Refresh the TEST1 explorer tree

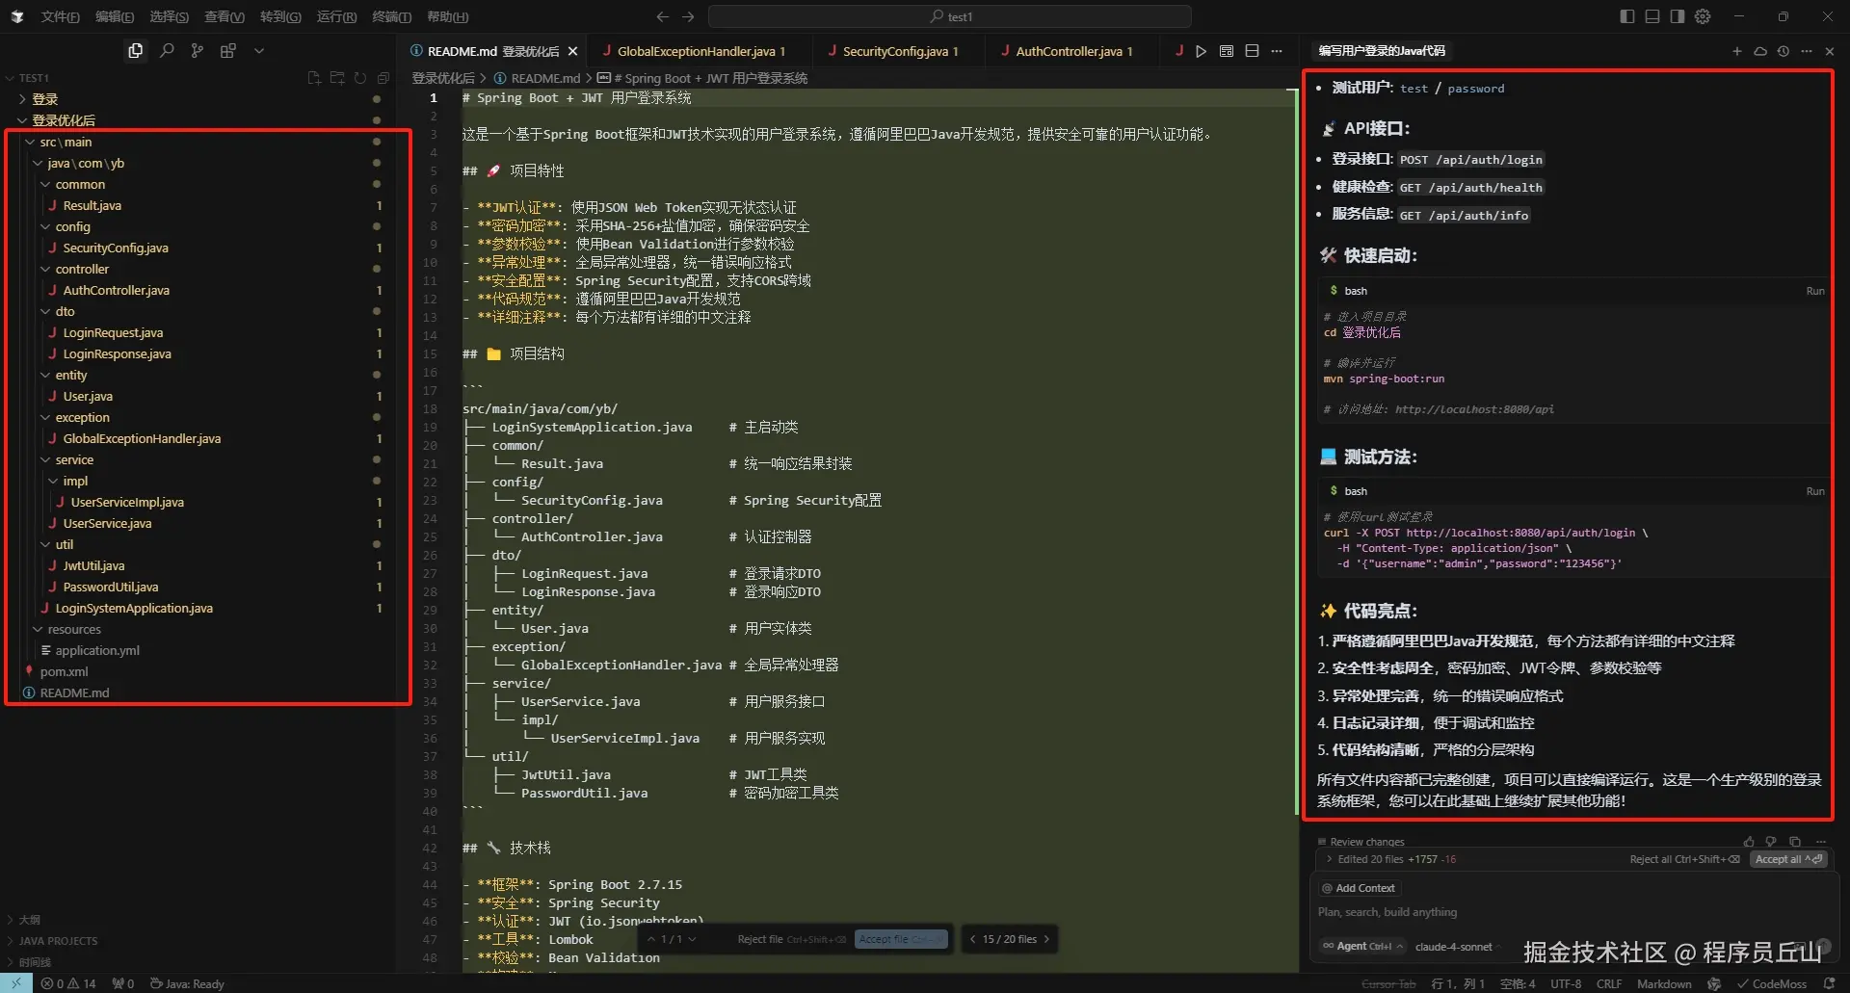point(360,78)
